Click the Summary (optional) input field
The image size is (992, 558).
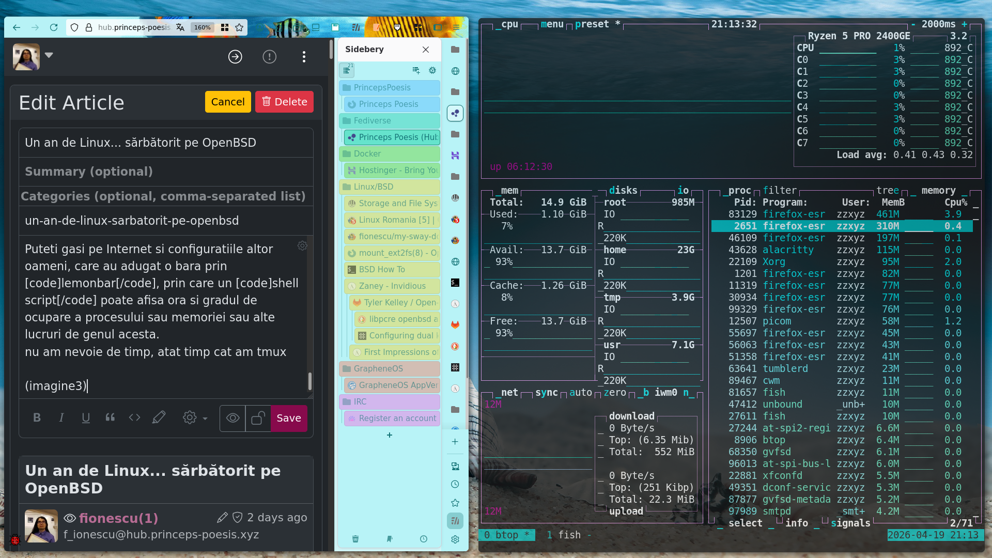pyautogui.click(x=165, y=172)
